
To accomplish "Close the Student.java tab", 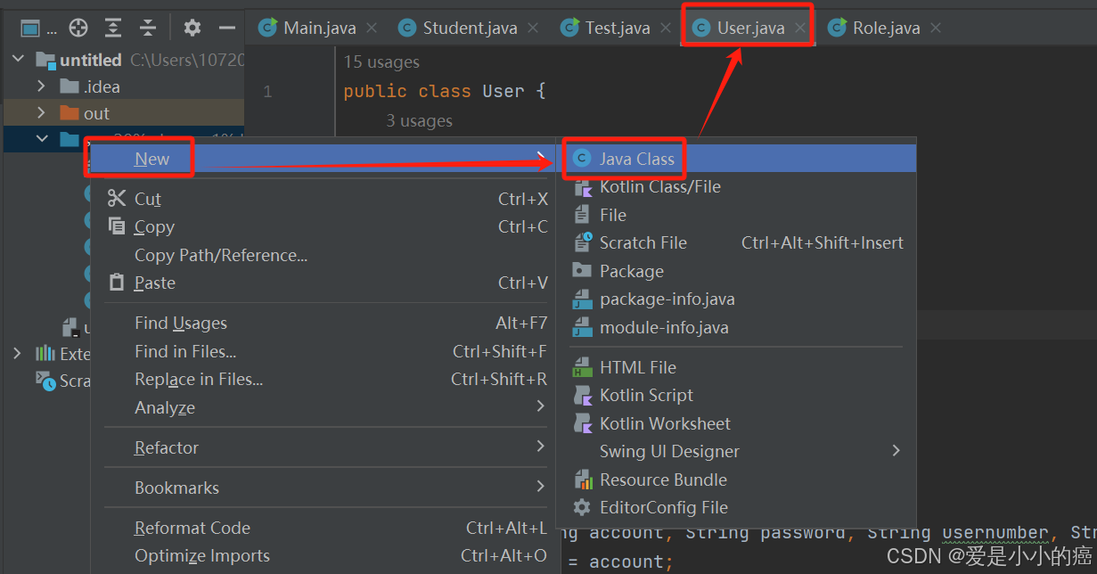I will coord(533,29).
